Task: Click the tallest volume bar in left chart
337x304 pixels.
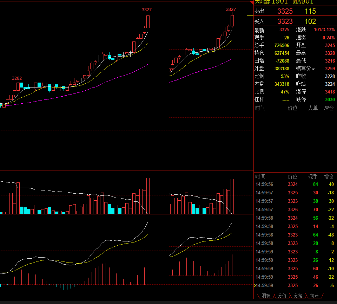Action: pos(148,196)
